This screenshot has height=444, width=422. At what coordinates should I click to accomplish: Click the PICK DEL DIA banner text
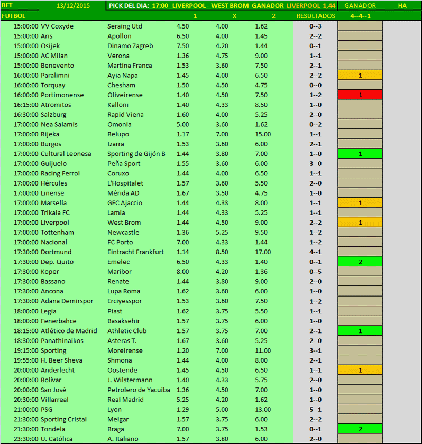(x=222, y=6)
